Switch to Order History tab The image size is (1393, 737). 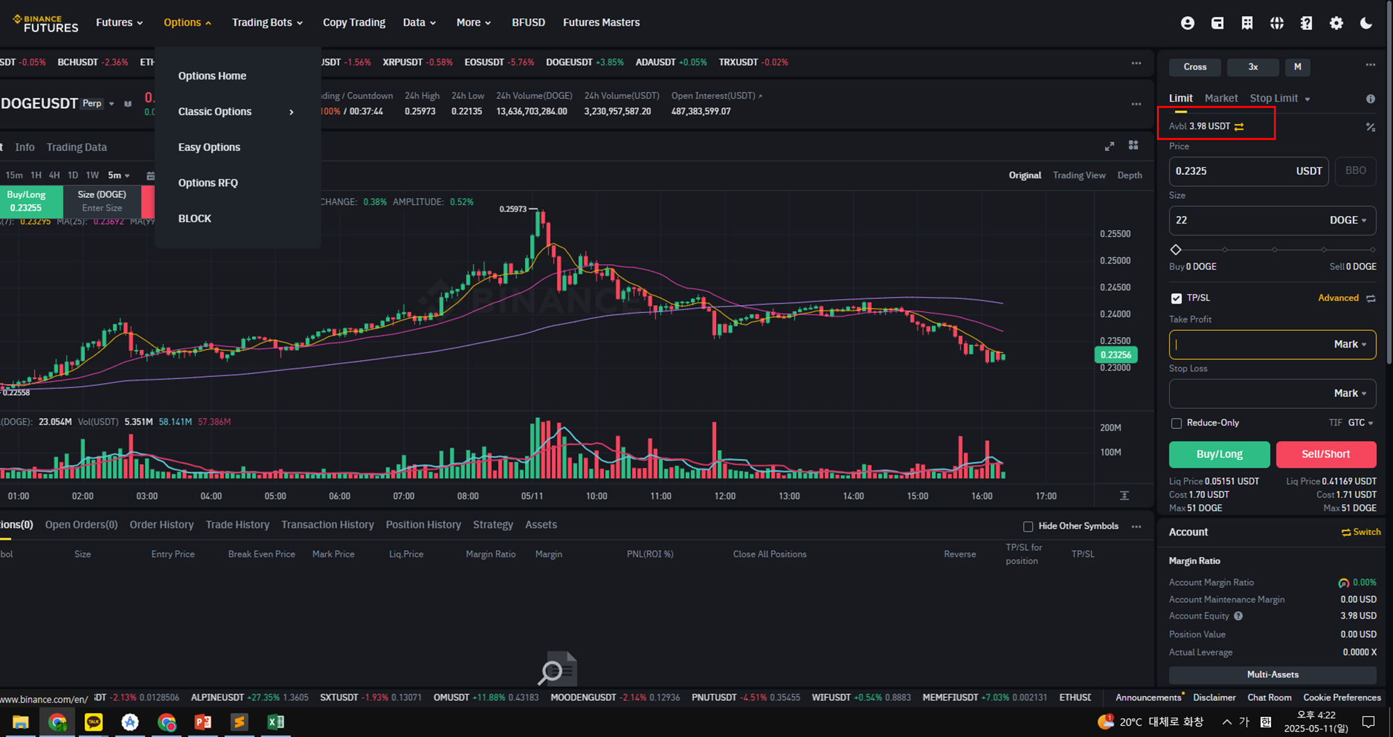tap(162, 525)
